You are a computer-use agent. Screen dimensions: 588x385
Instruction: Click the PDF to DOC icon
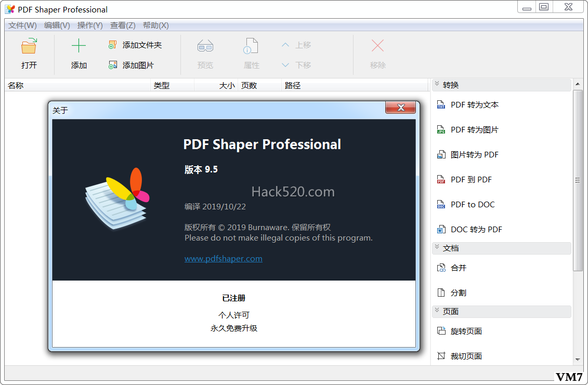click(441, 204)
